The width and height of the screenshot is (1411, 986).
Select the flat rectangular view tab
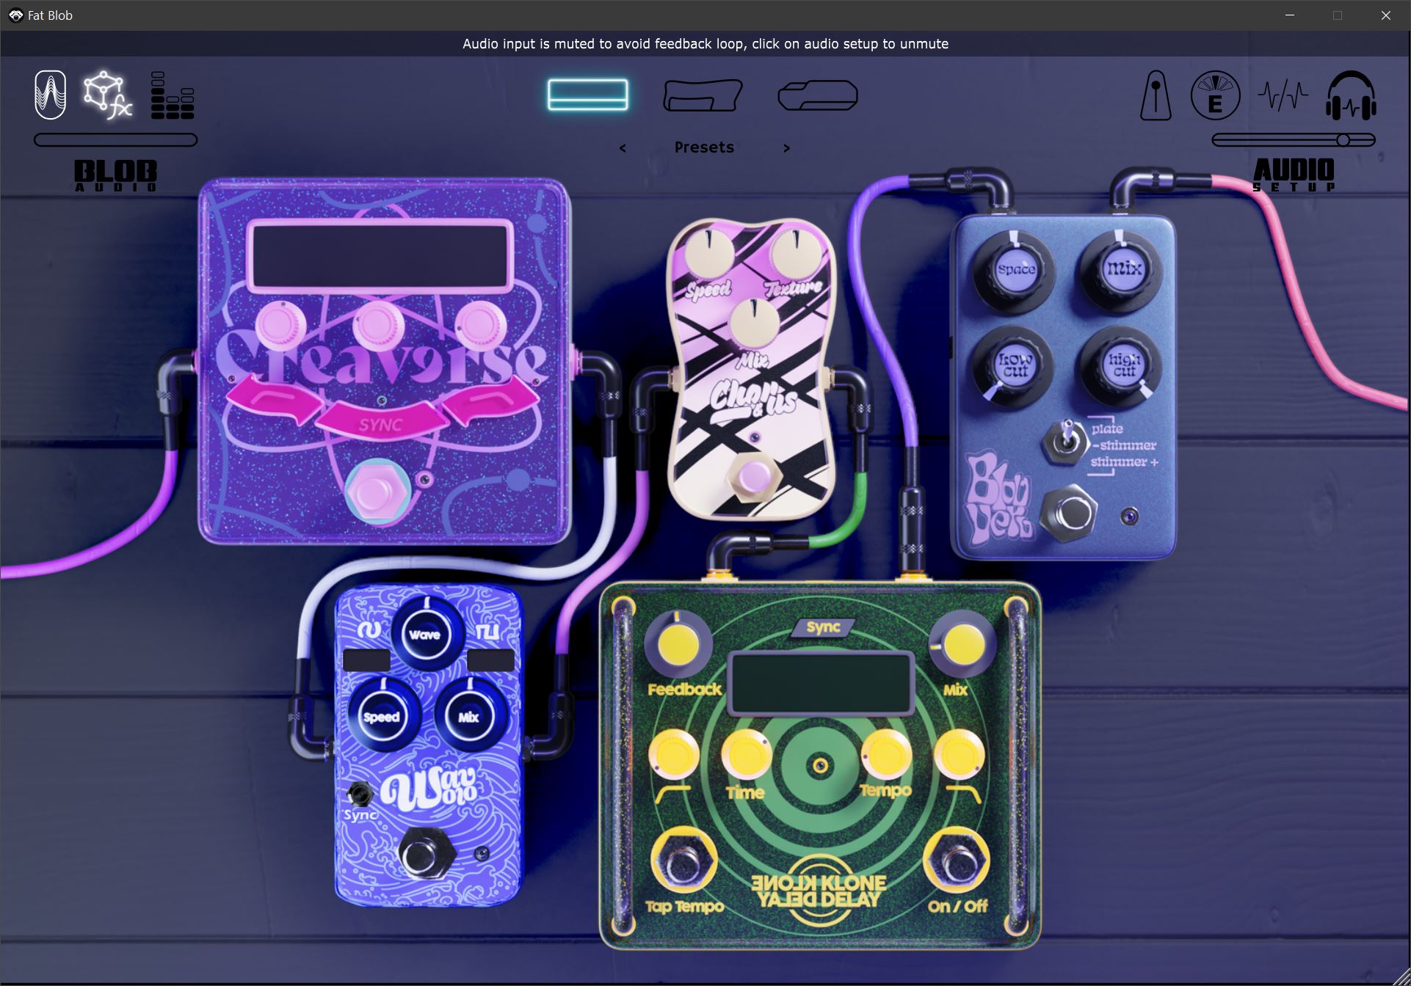coord(587,95)
